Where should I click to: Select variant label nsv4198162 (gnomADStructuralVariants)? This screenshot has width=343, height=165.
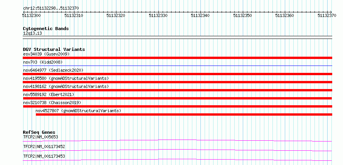(66, 86)
